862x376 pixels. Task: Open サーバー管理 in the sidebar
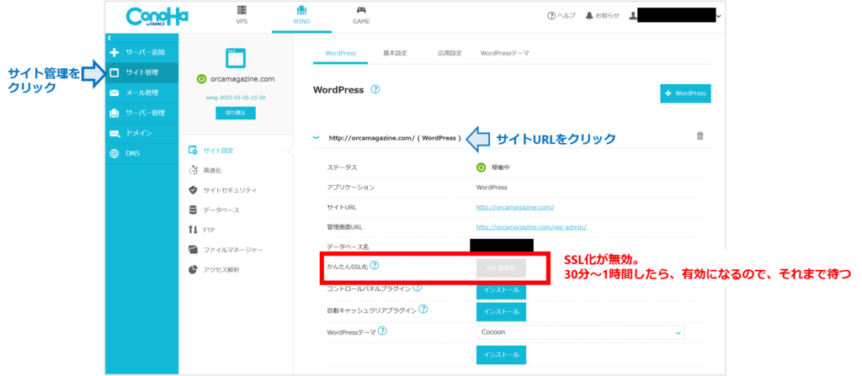point(141,114)
